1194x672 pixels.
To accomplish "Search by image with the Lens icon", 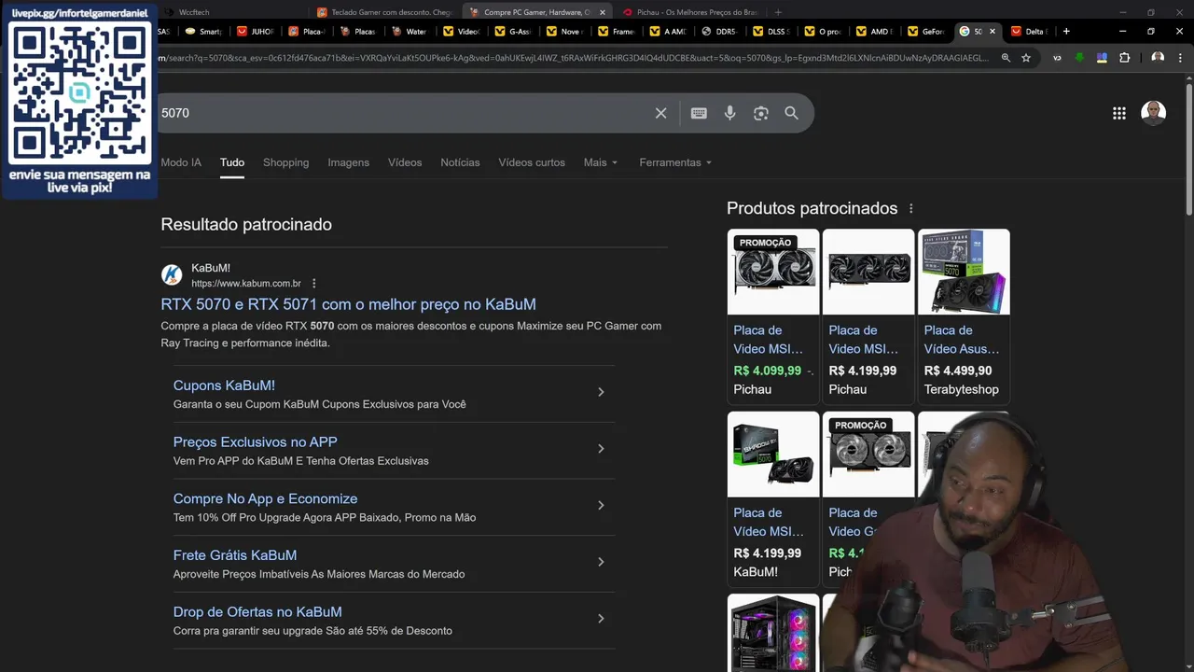I will pyautogui.click(x=761, y=113).
